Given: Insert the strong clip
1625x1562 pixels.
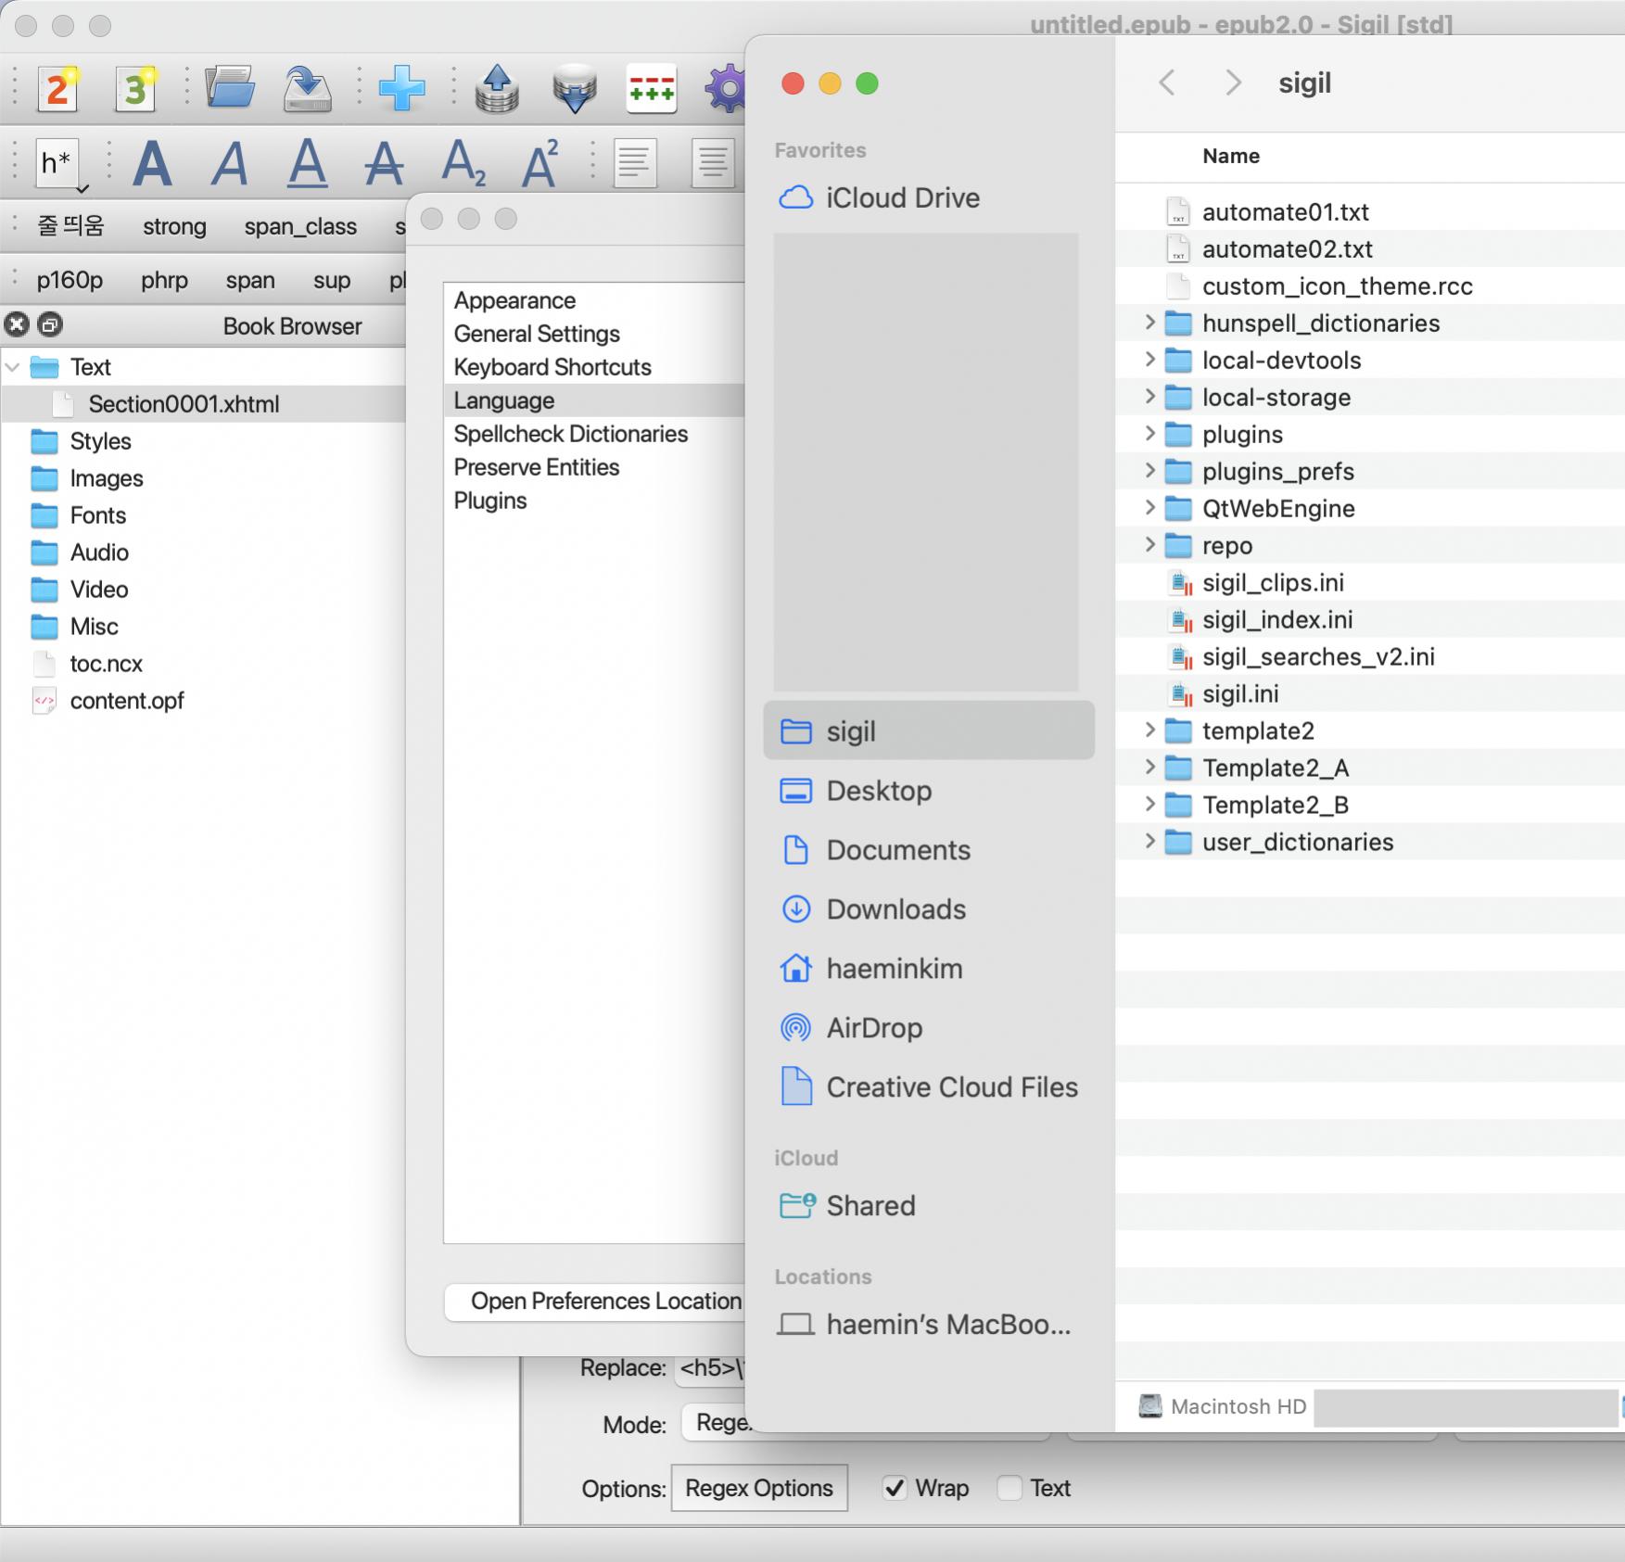Looking at the screenshot, I should pos(174,226).
